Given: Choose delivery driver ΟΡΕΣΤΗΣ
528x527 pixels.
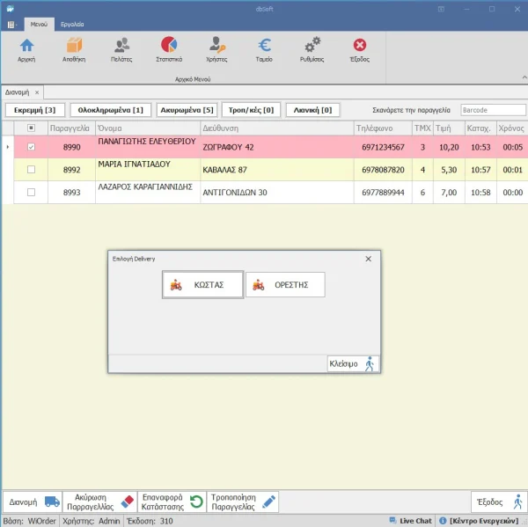Looking at the screenshot, I should click(x=285, y=285).
